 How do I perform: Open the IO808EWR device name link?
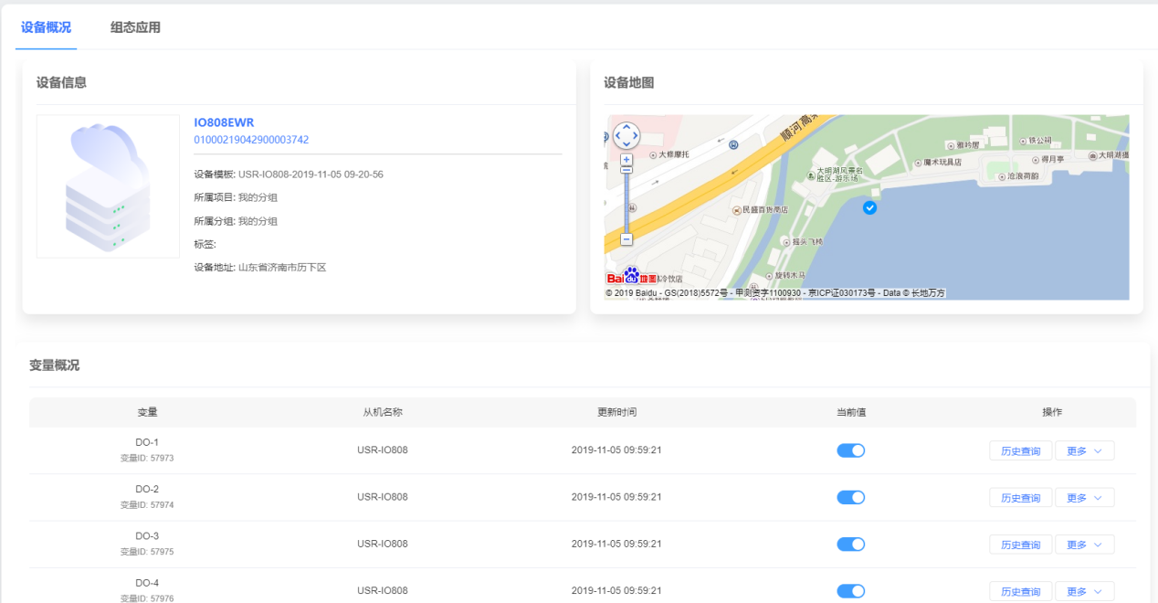click(x=224, y=122)
